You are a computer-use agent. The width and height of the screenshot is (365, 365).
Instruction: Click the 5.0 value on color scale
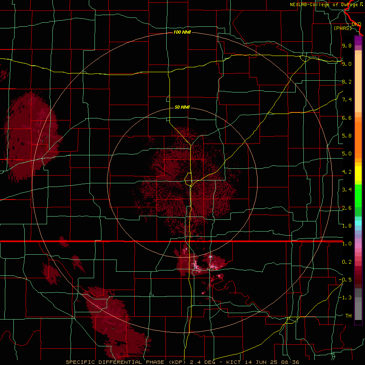[x=347, y=154]
